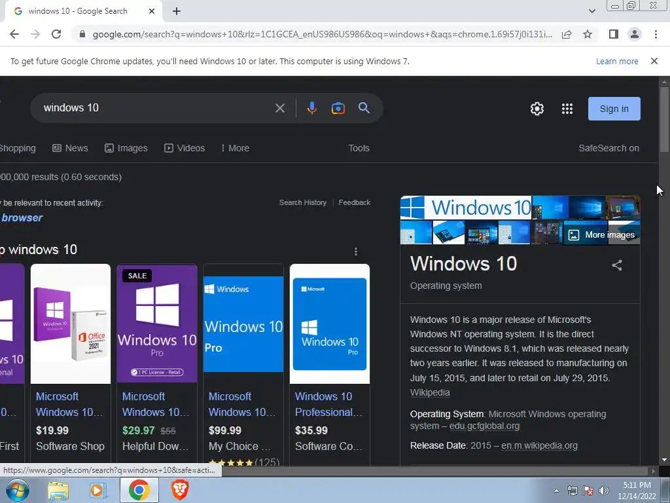
Task: Open Google quick settings gear
Action: [537, 109]
